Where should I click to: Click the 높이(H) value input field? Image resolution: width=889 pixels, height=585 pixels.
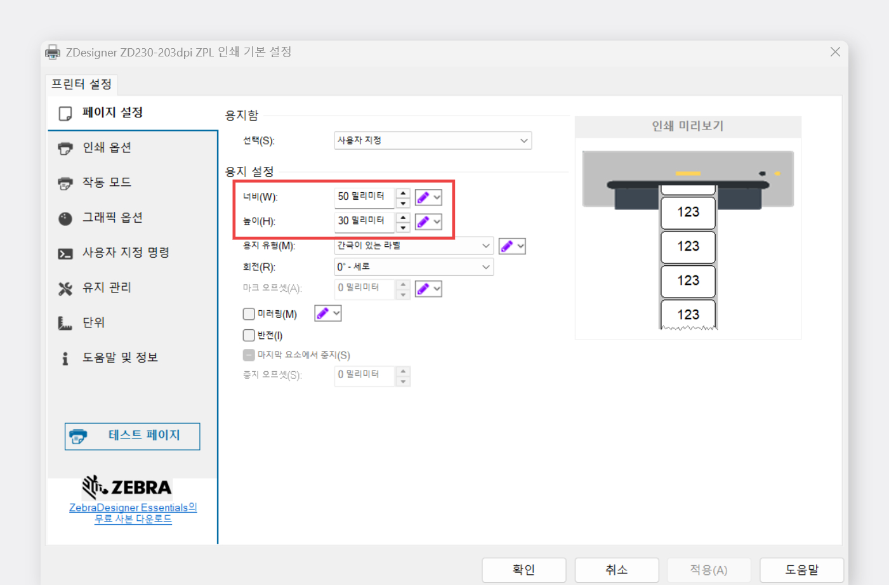point(364,221)
